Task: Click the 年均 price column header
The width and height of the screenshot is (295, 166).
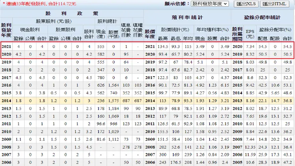Action: [x=188, y=38]
